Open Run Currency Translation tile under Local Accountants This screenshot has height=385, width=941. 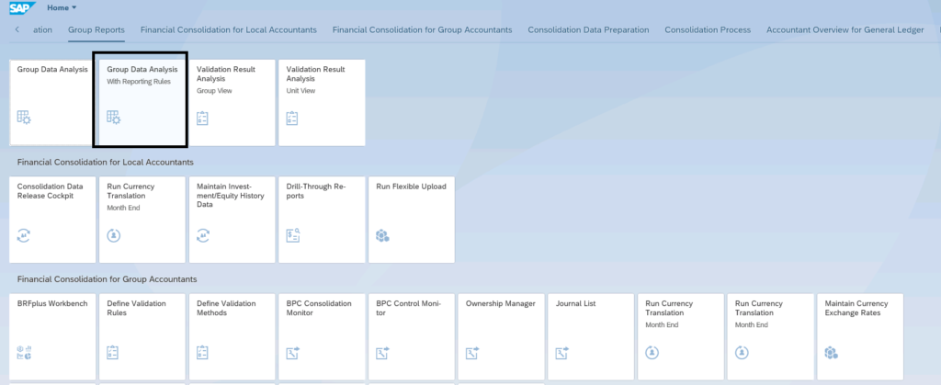(x=142, y=220)
